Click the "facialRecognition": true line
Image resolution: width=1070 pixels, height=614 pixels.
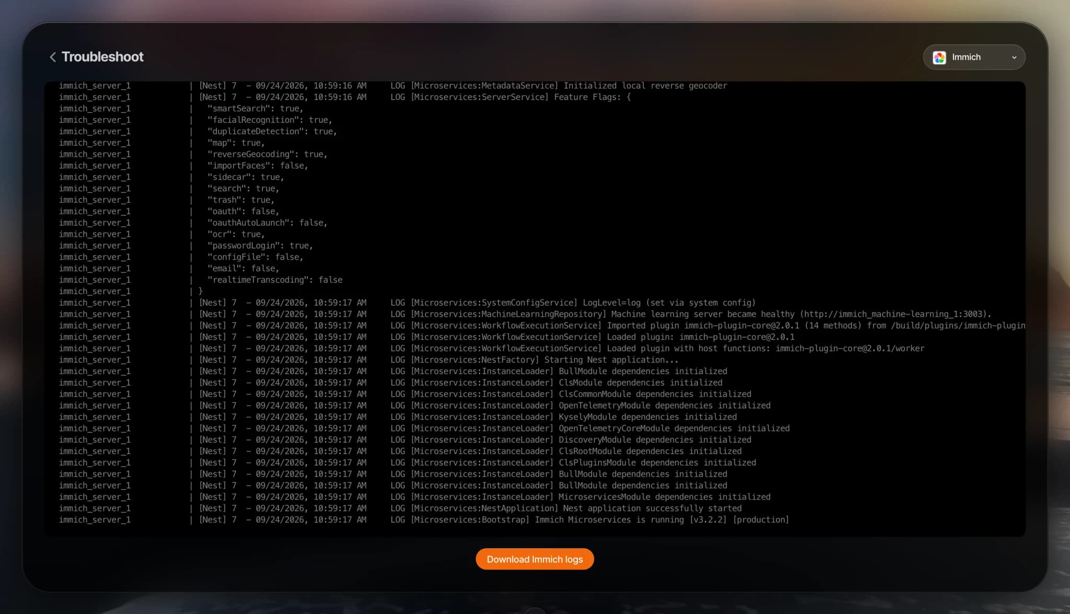coord(195,120)
